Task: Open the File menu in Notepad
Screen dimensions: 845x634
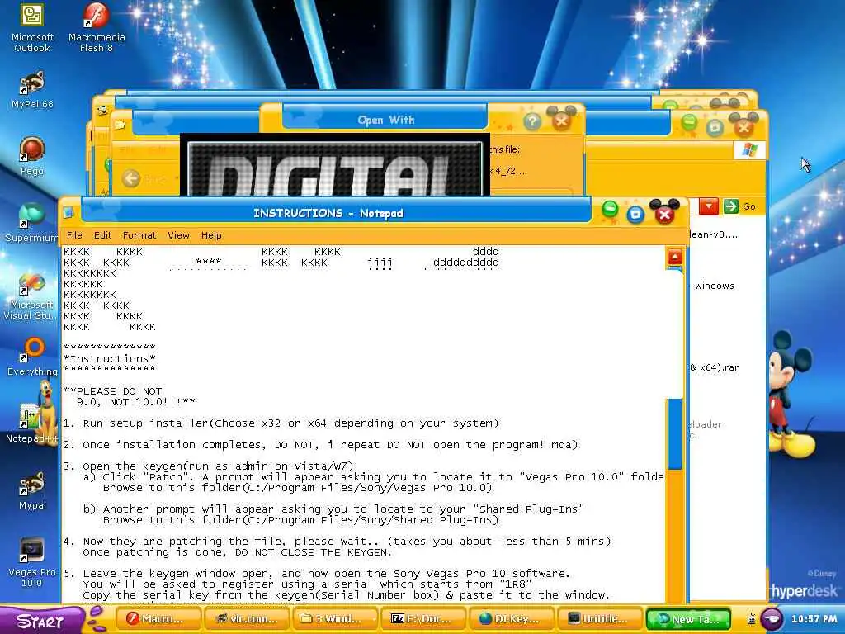Action: pos(74,235)
